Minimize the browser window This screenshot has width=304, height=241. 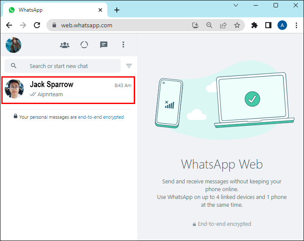coord(256,6)
